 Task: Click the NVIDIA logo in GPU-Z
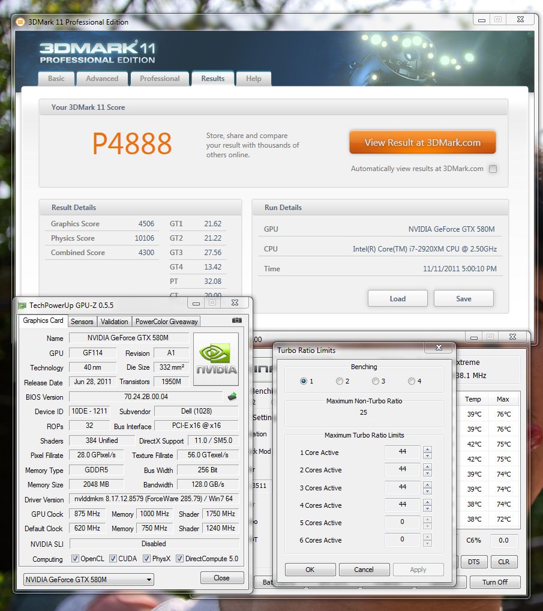(x=216, y=359)
